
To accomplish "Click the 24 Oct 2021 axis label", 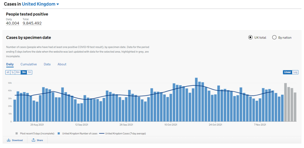I will click(x=215, y=125).
